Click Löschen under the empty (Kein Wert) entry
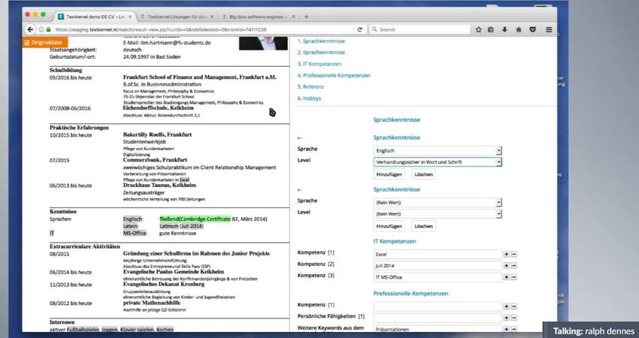 423,226
